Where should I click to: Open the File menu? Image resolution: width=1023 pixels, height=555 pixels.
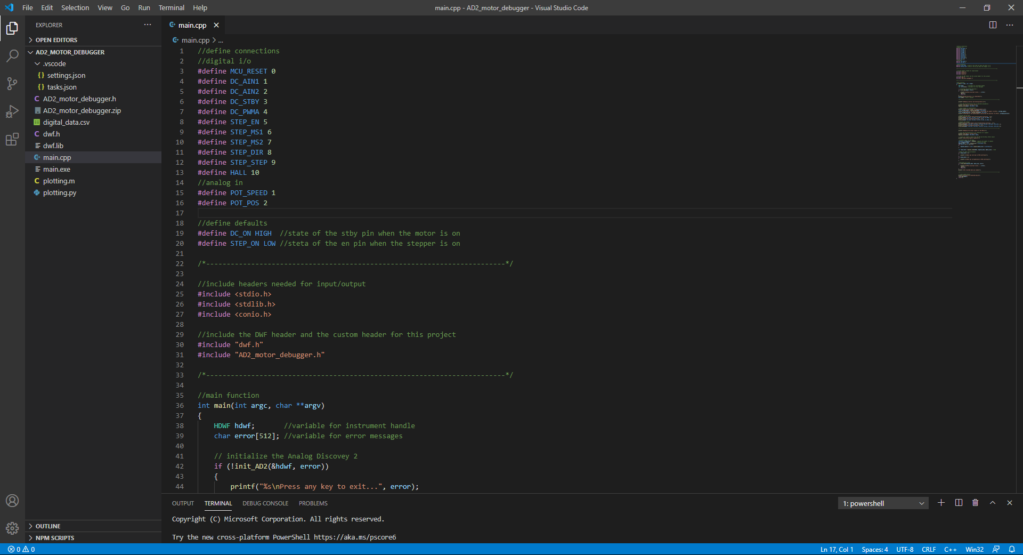click(28, 7)
